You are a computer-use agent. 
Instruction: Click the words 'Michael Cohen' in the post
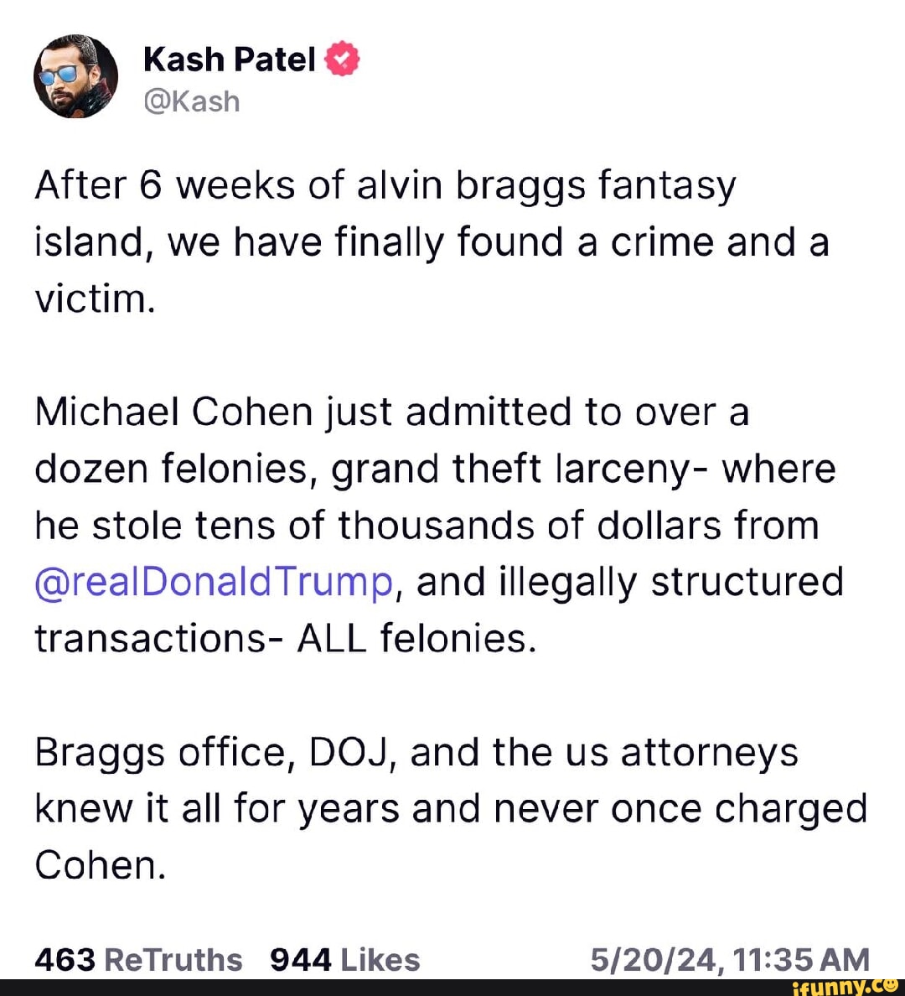[x=173, y=412]
